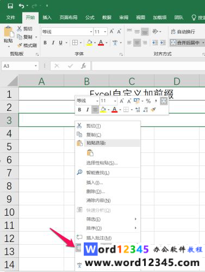Open the font size dropdown in ribbon

point(105,32)
